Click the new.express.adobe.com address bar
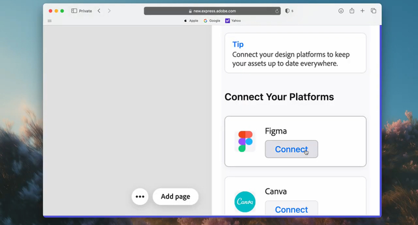 coord(212,11)
